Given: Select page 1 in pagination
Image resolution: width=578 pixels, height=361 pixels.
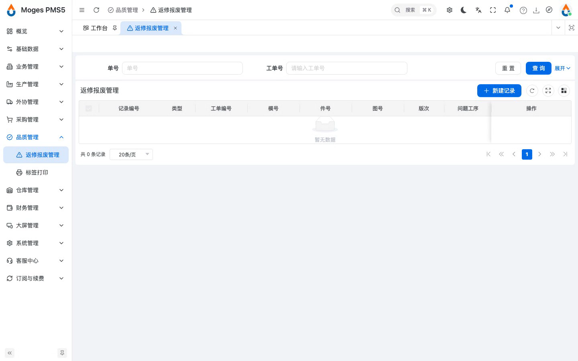Looking at the screenshot, I should point(527,154).
